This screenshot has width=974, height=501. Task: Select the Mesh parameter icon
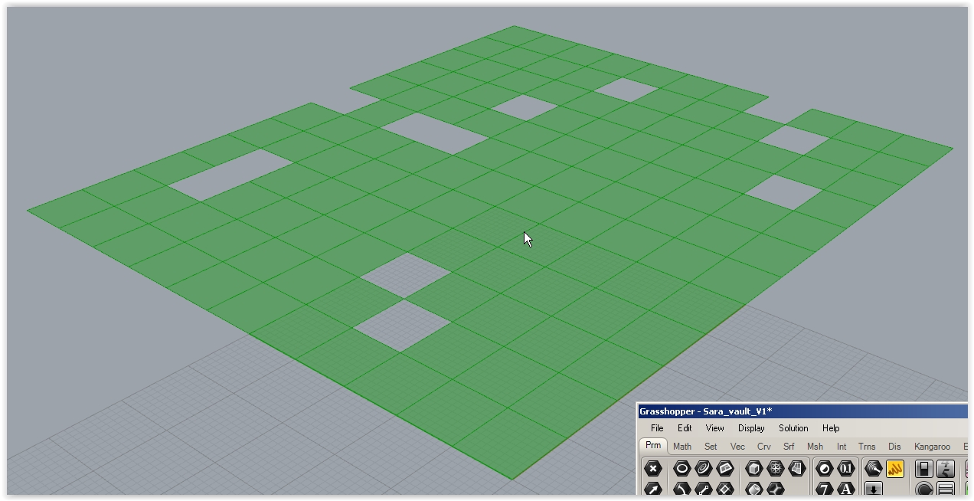pyautogui.click(x=776, y=468)
